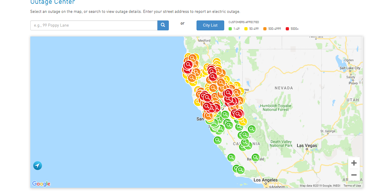Click Humboldt-Toiyabe National Forest label
The image size is (391, 191).
point(276,107)
